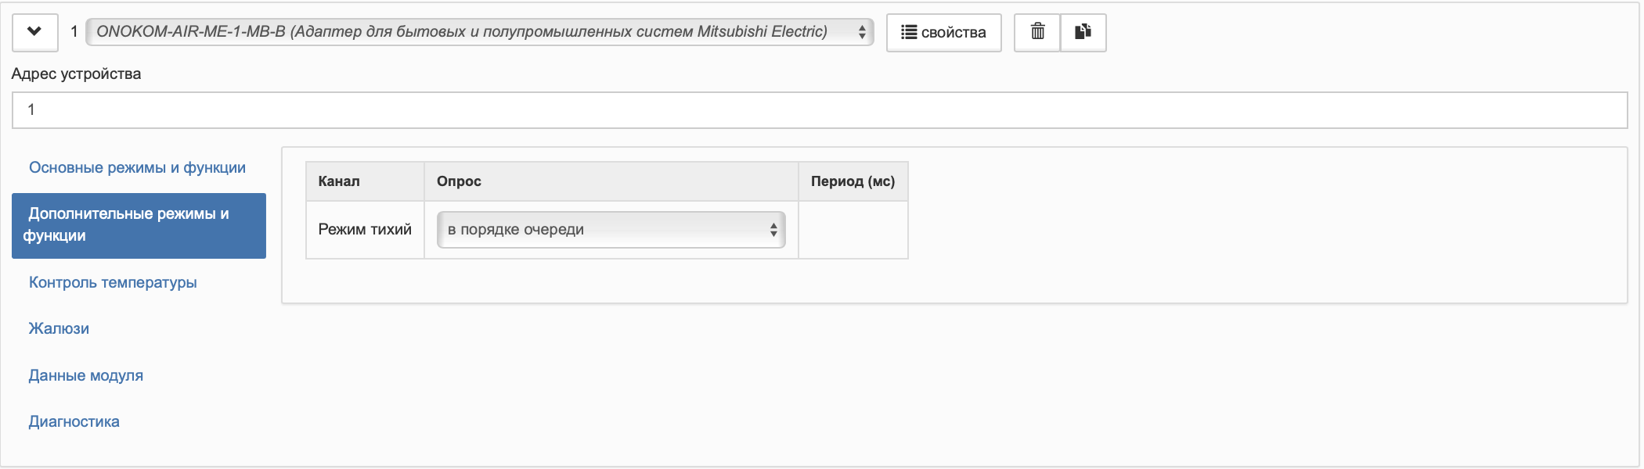The width and height of the screenshot is (1644, 469).
Task: Open the ONOKOM-AIR-ME-1-MB-B device model dropdown
Action: coord(479,32)
